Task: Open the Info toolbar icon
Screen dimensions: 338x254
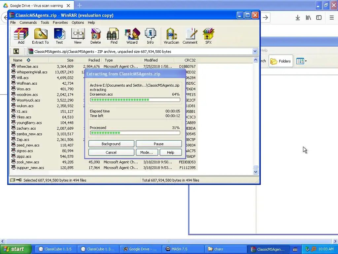Action: pyautogui.click(x=150, y=36)
